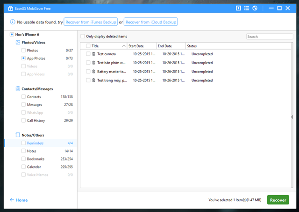Check the Messages checkbox
This screenshot has height=212, width=299.
(23, 104)
